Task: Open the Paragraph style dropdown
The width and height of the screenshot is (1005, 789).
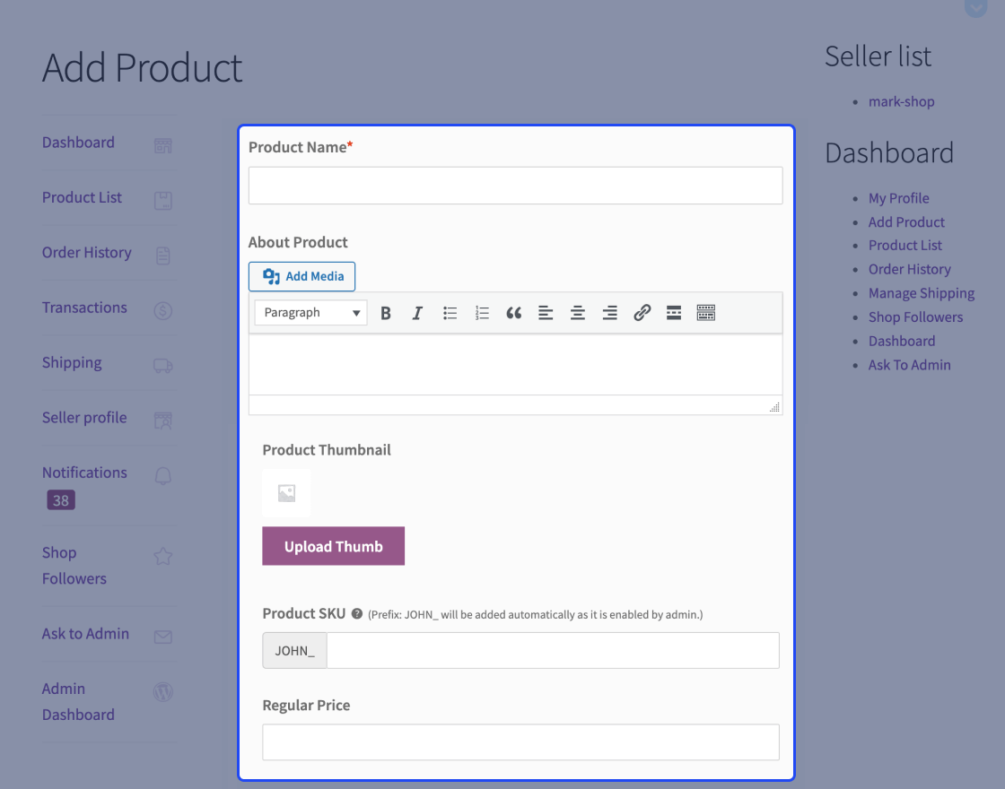Action: click(310, 312)
